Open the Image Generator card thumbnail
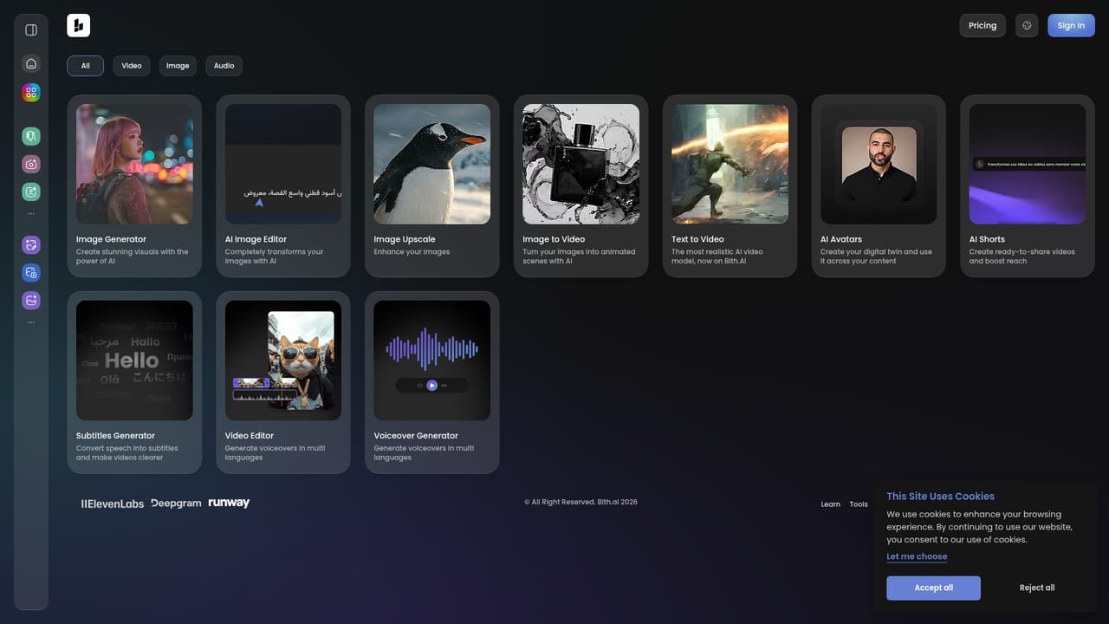 click(134, 164)
